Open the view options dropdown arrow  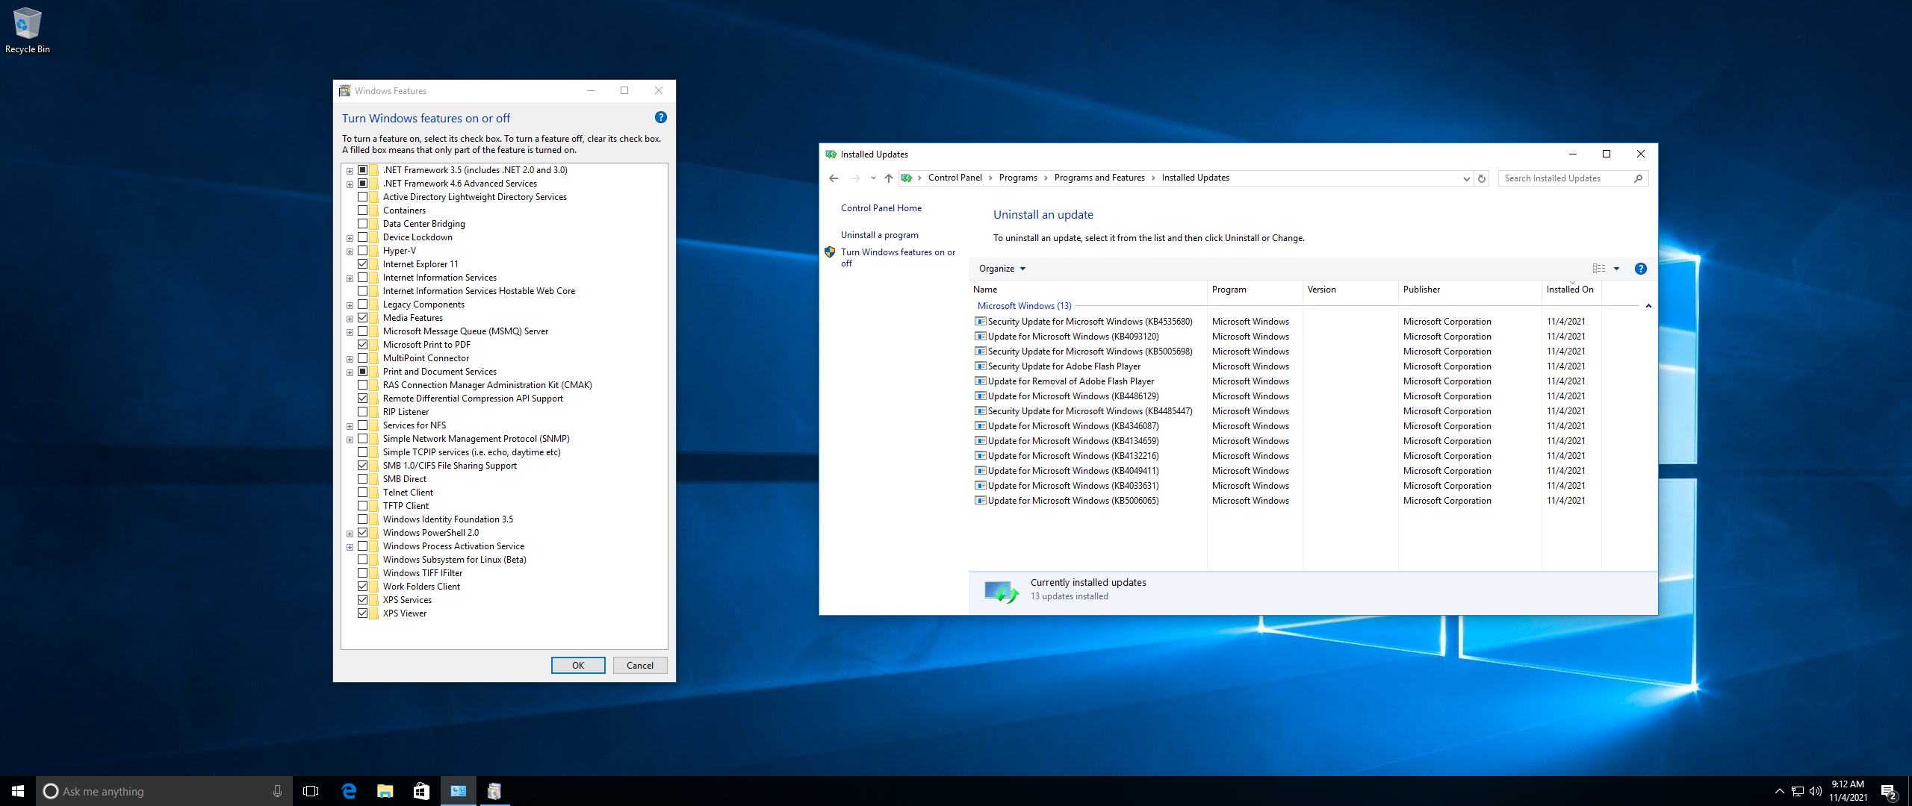point(1616,269)
